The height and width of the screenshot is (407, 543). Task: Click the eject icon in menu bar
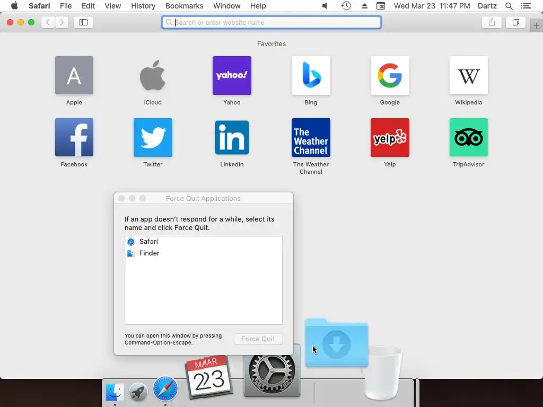pyautogui.click(x=364, y=6)
